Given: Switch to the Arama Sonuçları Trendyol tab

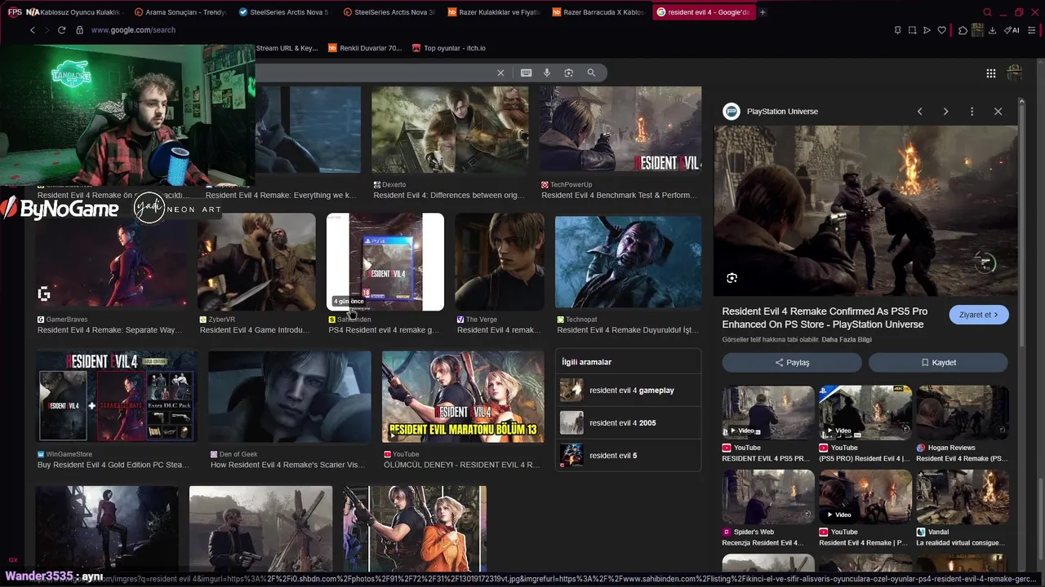Looking at the screenshot, I should 180,12.
